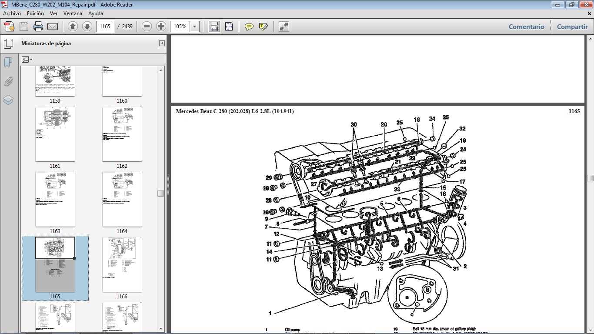Print the document with the printer icon

click(x=38, y=27)
